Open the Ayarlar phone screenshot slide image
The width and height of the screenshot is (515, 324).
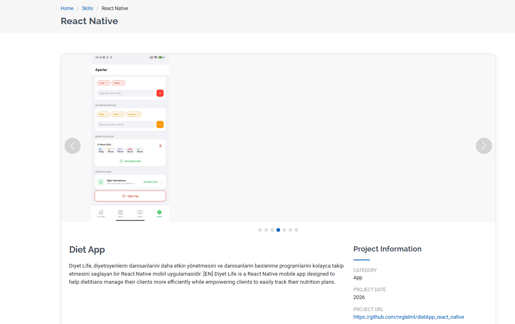[130, 138]
